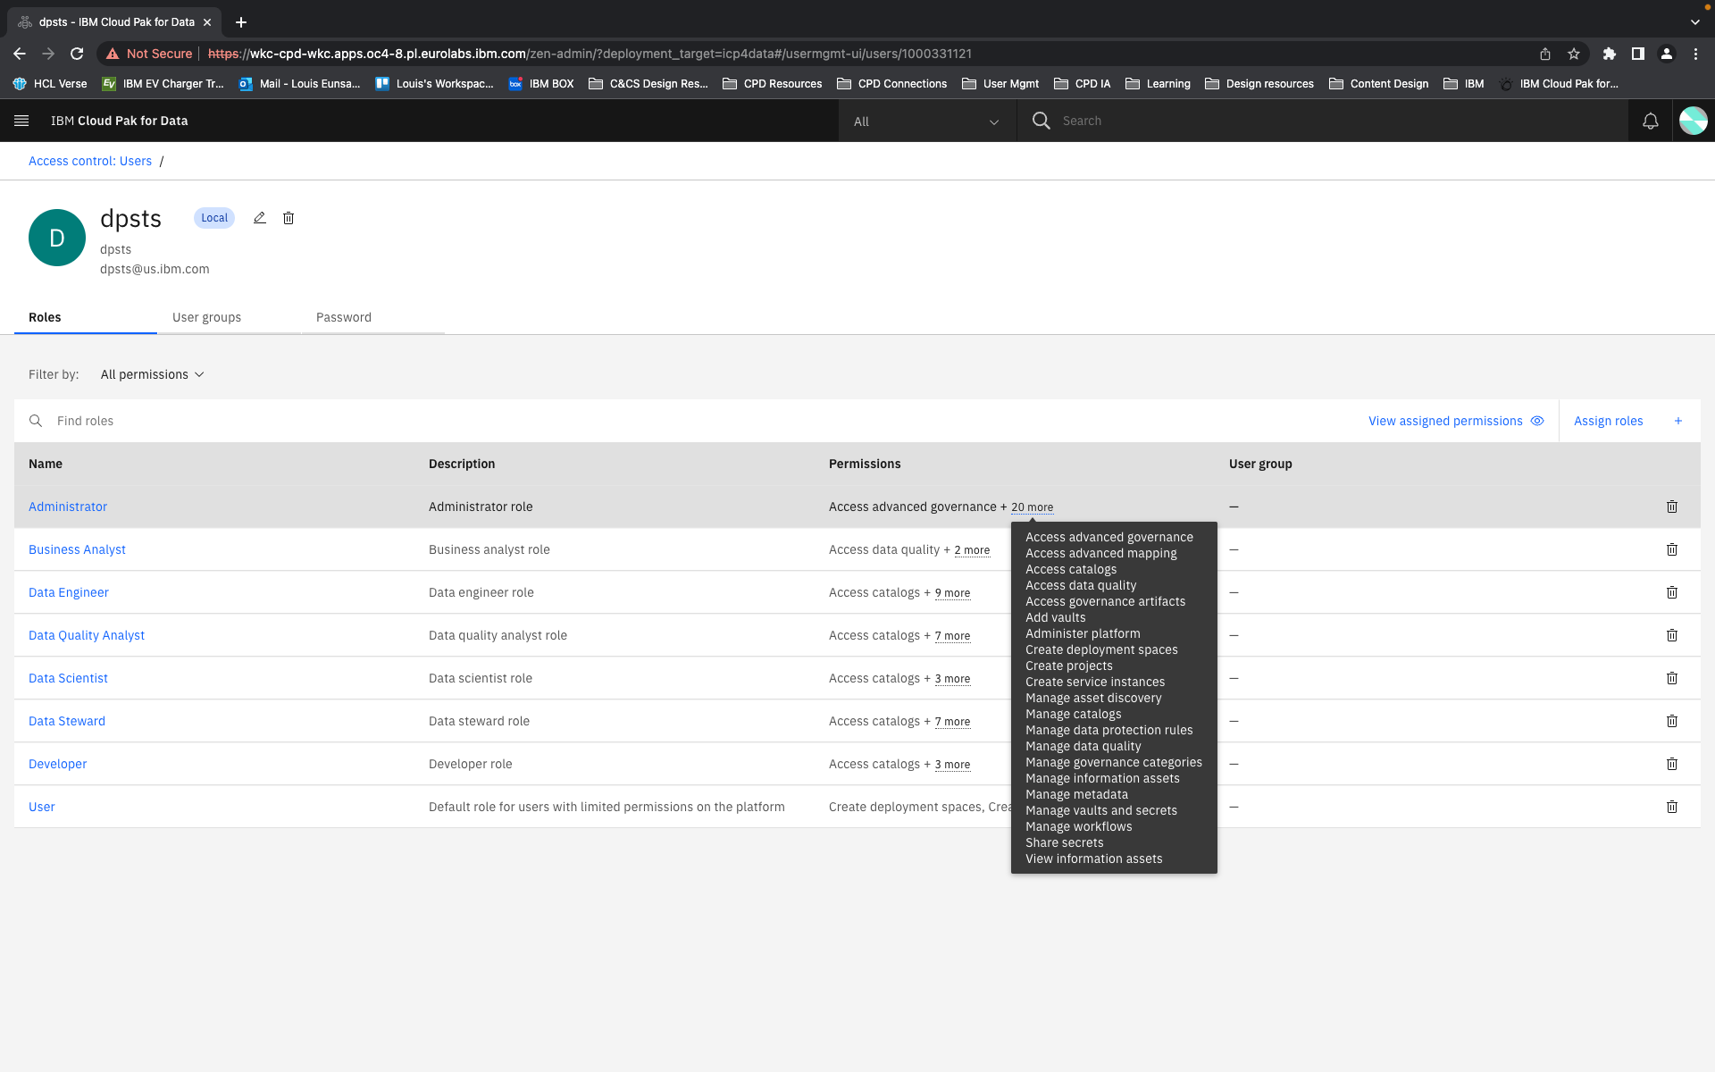Open the Data Scientist role link
Screen dimensions: 1715x1072
pos(68,678)
